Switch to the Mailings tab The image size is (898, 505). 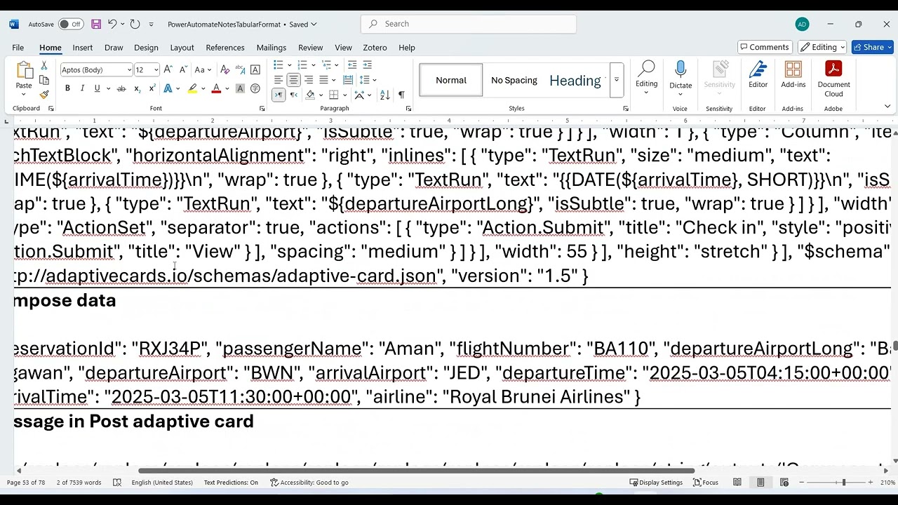(271, 47)
